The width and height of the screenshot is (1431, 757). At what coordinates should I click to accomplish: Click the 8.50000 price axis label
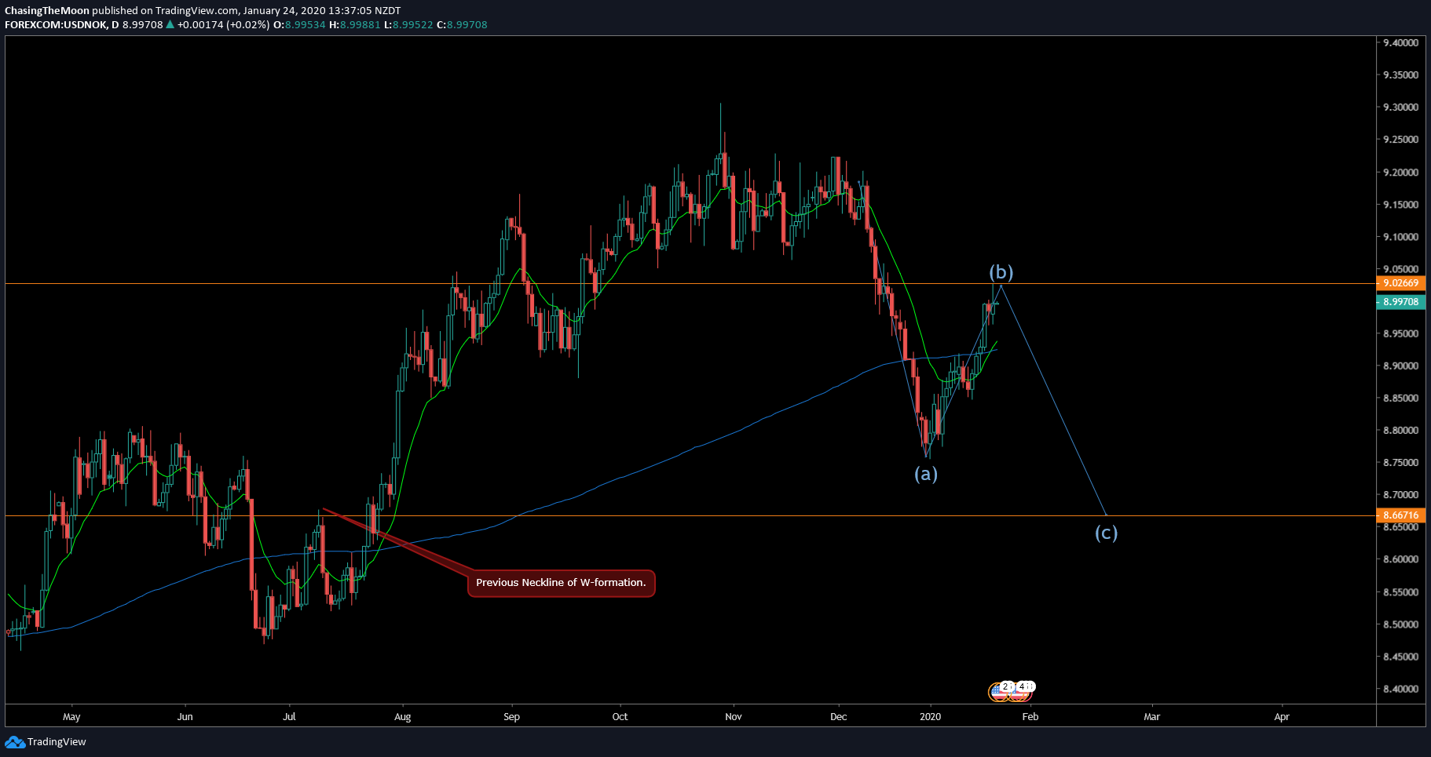click(1400, 624)
